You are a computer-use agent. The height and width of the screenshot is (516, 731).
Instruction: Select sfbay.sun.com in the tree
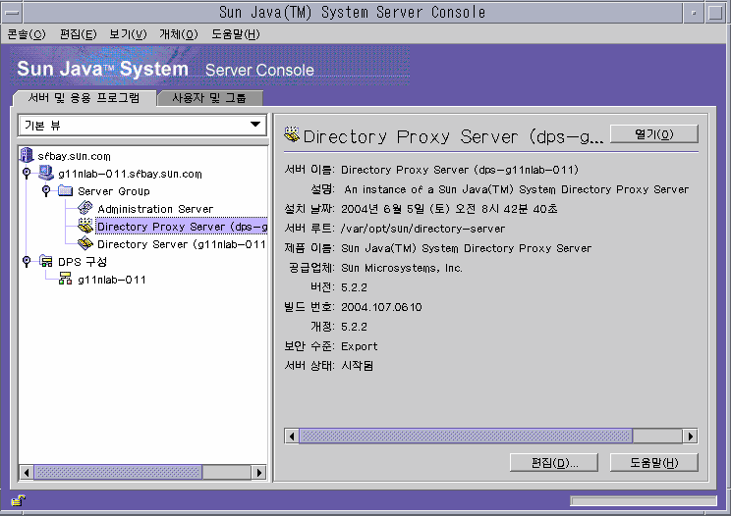(x=74, y=156)
